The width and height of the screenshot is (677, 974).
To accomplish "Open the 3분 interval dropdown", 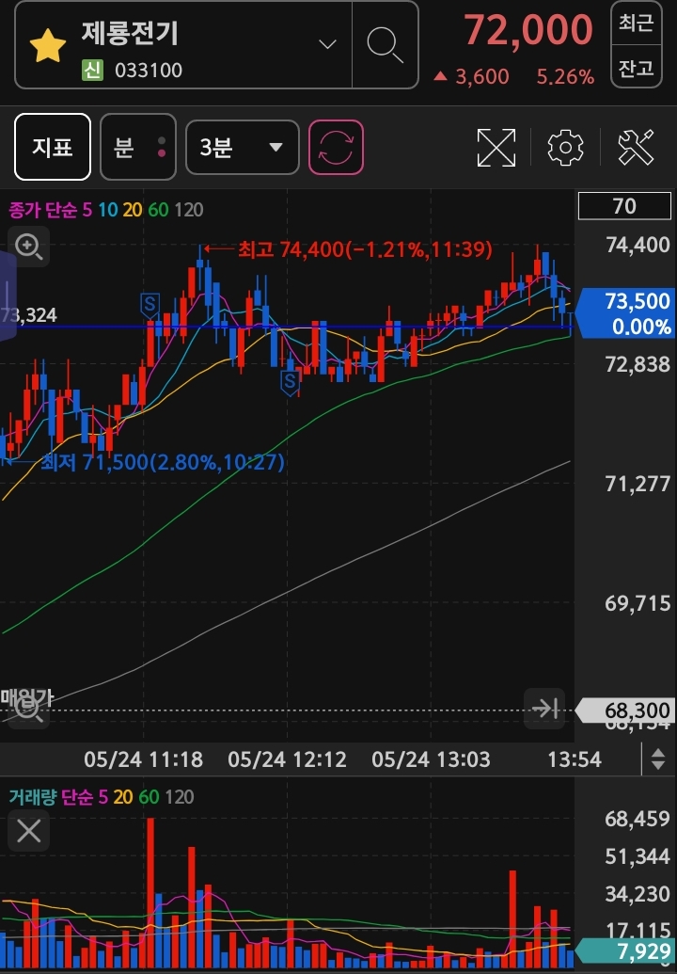I will pos(242,147).
